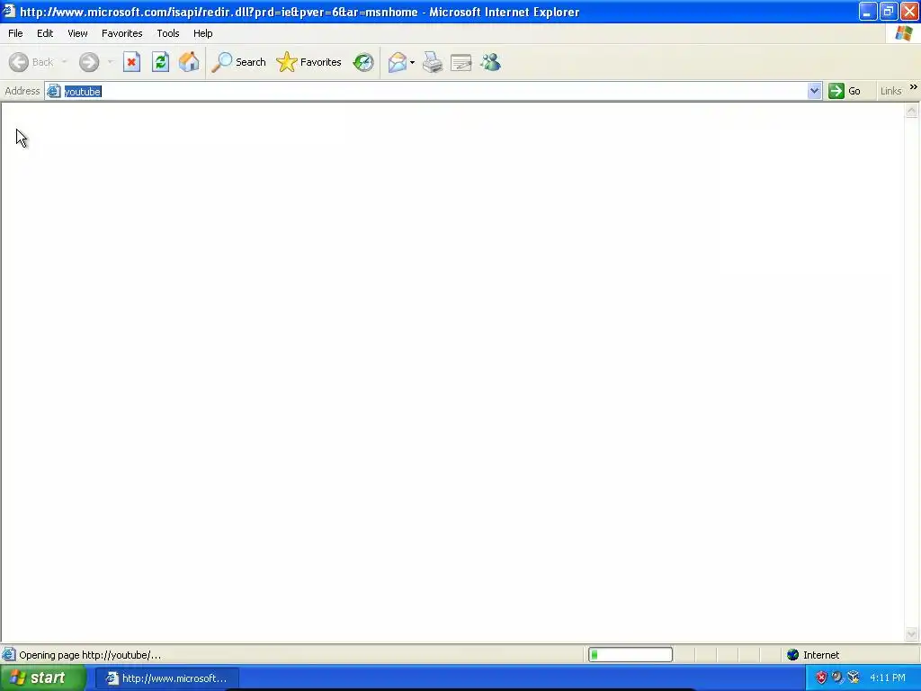
Task: Click the red security shield tray icon
Action: coord(821,678)
